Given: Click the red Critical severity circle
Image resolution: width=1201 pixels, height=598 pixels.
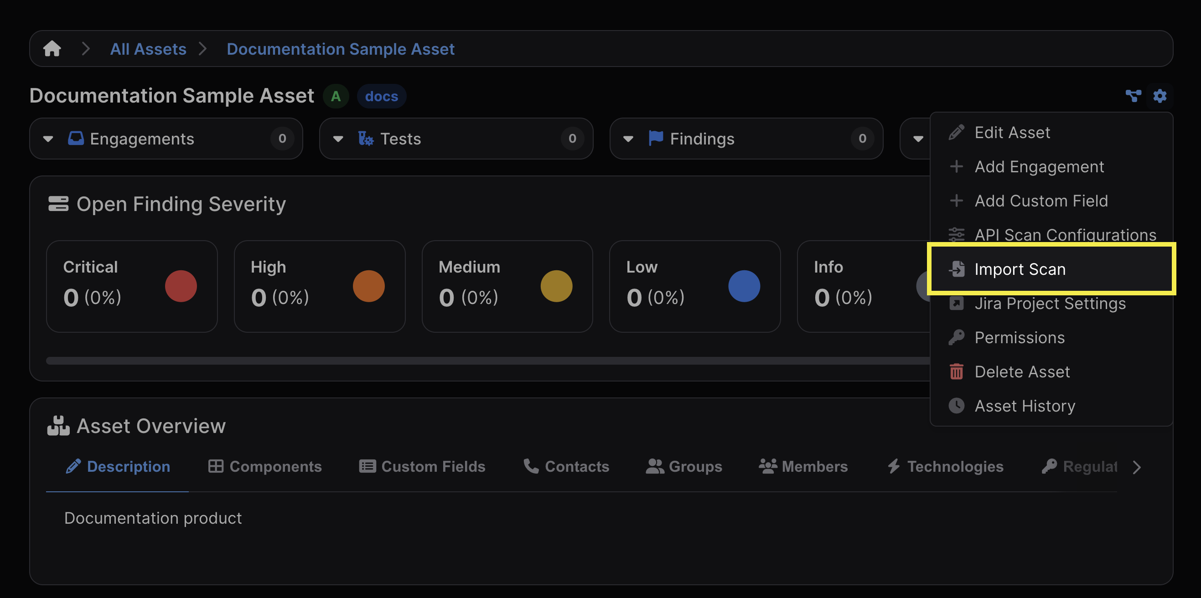Looking at the screenshot, I should pyautogui.click(x=181, y=286).
